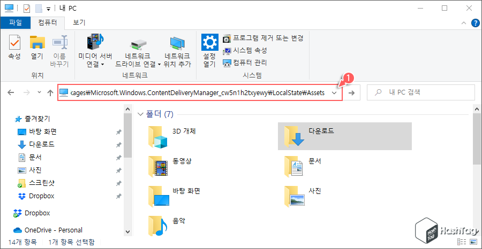
Task: Minimize the 내 PC window
Action: [420, 8]
